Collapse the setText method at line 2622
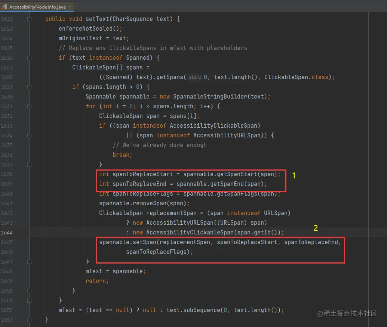Screen dimensions: 387x327 [x=29, y=19]
